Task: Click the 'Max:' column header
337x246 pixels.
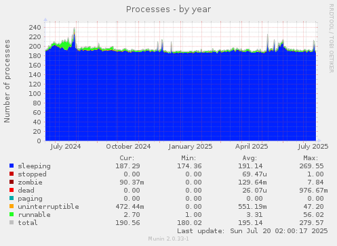Action: [x=311, y=158]
